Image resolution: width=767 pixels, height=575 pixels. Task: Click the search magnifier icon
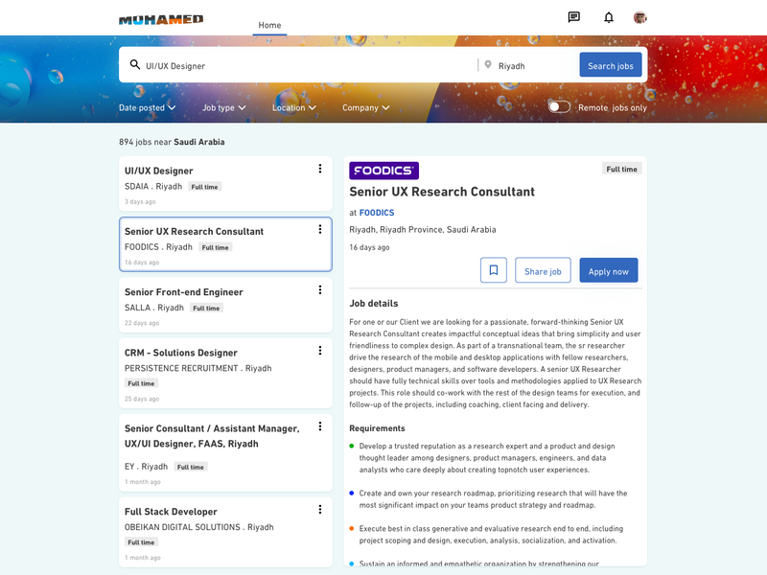135,64
